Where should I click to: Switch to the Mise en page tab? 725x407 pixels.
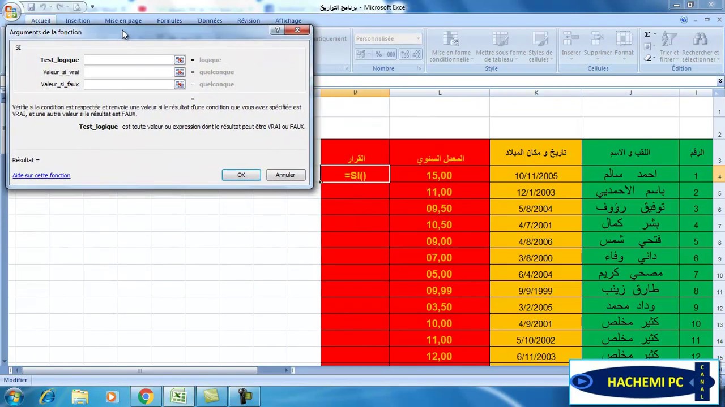pyautogui.click(x=123, y=21)
